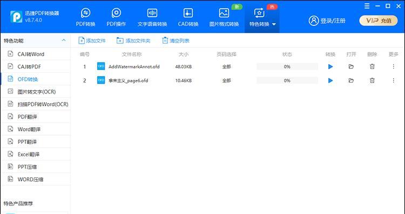Click the 48.03KB size cell

click(184, 67)
